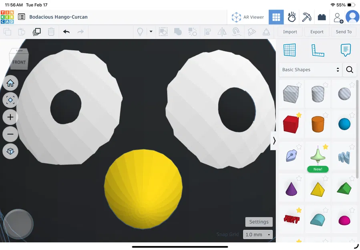The height and width of the screenshot is (250, 360).
Task: Favorite star on yellow Pyramid
Action: [326, 178]
